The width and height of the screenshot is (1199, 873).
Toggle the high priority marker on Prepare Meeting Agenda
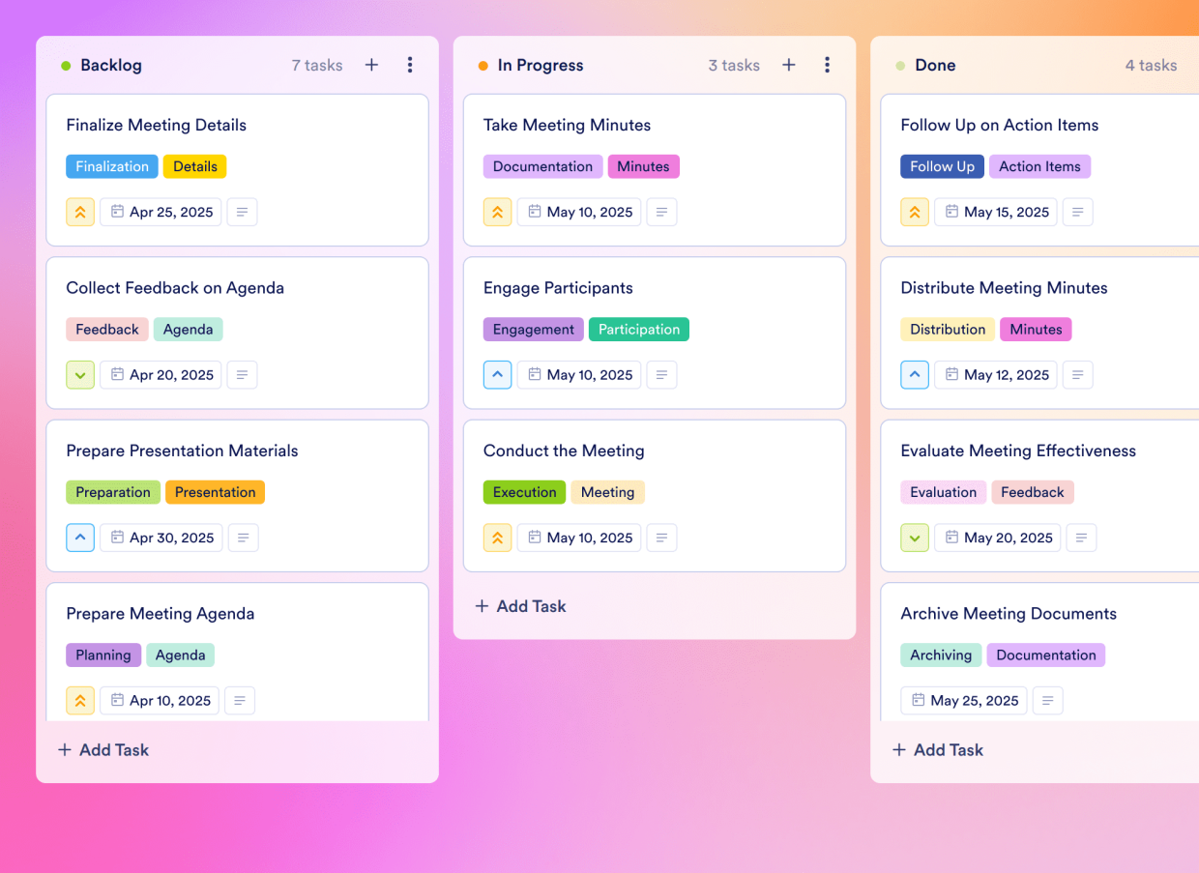coord(80,700)
